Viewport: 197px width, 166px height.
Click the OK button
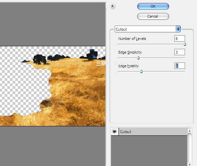[x=153, y=6]
